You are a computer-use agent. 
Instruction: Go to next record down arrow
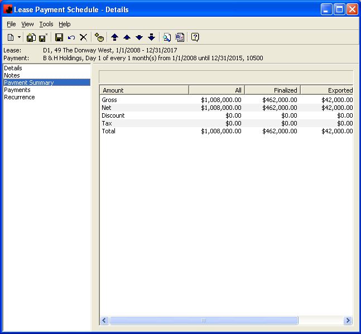(139, 37)
